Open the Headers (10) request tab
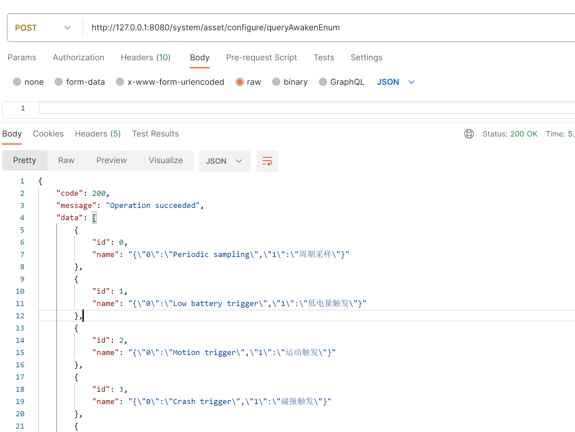Viewport: 575px width, 432px height. [x=145, y=58]
